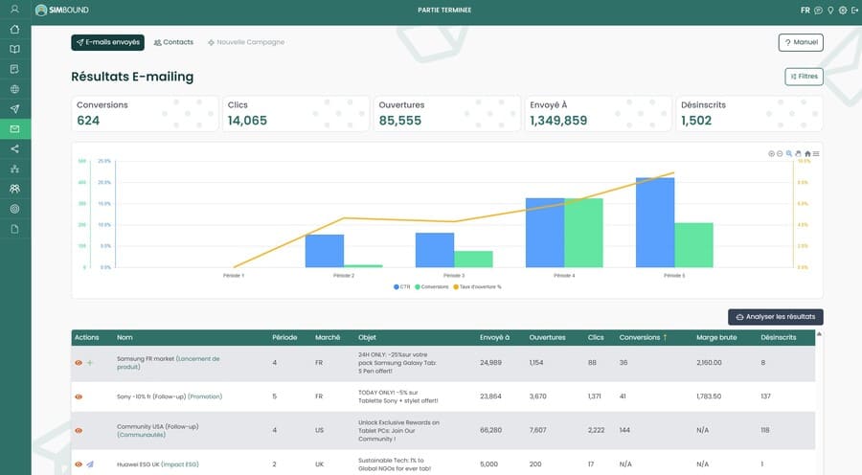Click the Simbound logo
Screen dimensions: 862x475
61,10
